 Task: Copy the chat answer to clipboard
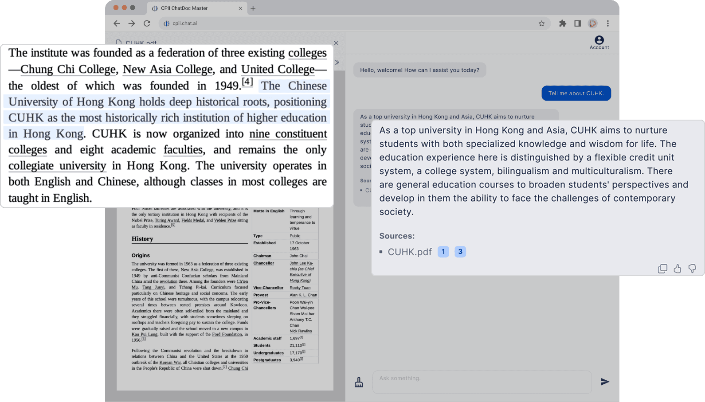tap(662, 269)
